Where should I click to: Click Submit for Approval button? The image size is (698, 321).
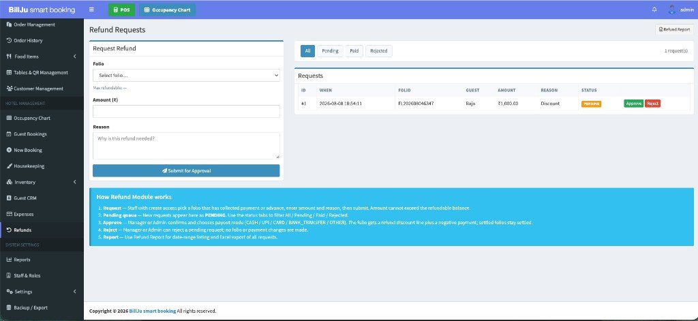click(186, 170)
